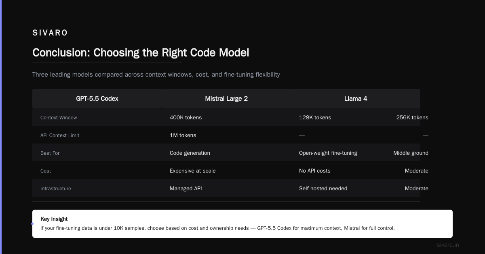Click the Conclusion slide title
Screen dimensions: 485x254
point(141,53)
